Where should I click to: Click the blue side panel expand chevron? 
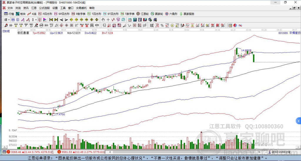(x=299, y=121)
